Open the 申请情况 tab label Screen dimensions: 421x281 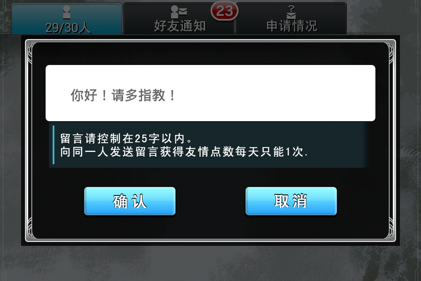tap(292, 26)
